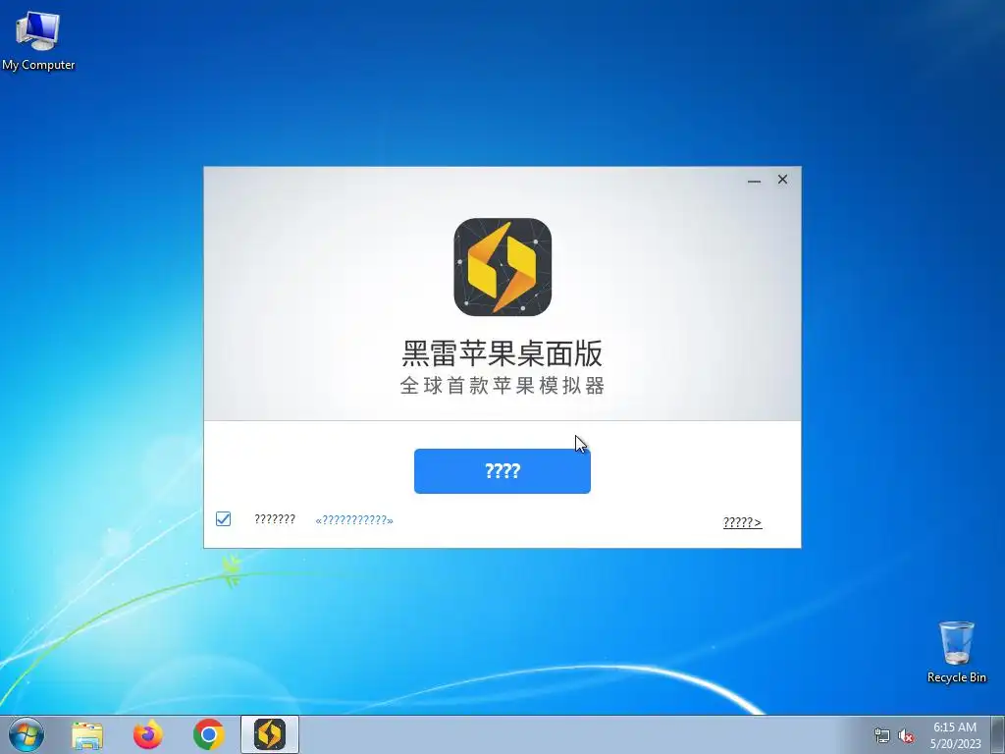Click the yellow lightning app logo

pyautogui.click(x=502, y=267)
